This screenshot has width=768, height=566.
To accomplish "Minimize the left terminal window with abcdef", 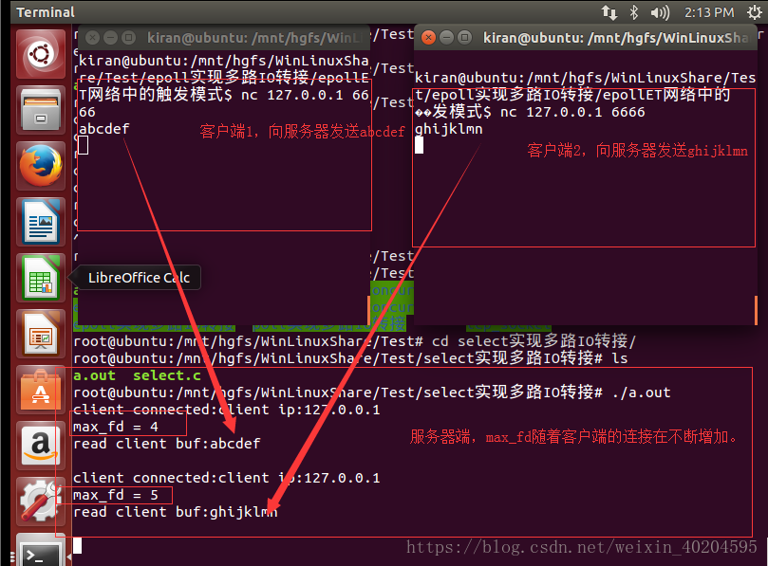I will 110,38.
